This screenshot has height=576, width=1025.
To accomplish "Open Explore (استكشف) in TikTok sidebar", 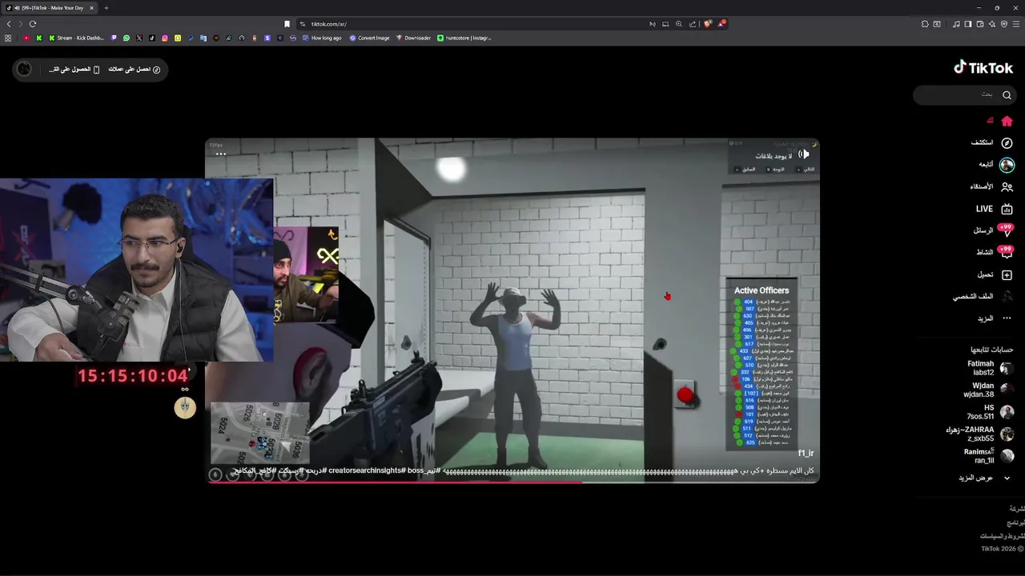I will (992, 142).
